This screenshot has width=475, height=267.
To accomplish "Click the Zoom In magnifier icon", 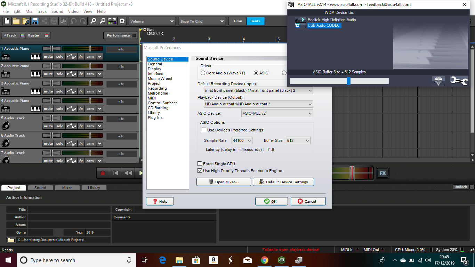I will click(x=93, y=21).
